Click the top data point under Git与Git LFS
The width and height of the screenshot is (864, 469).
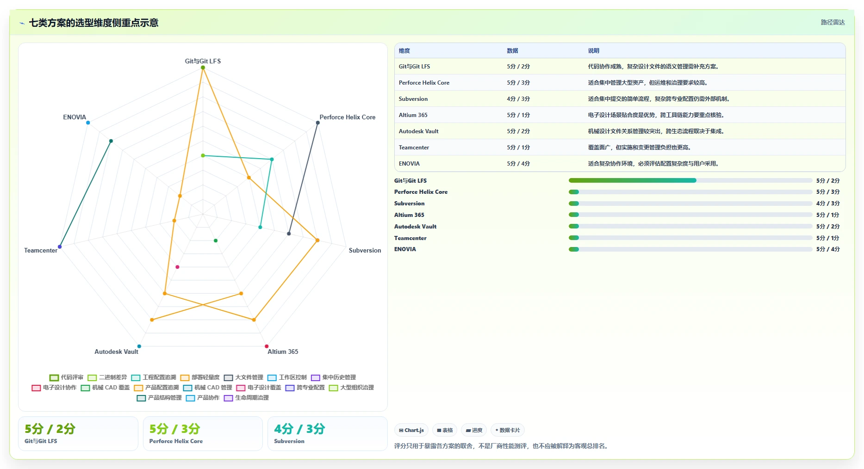[x=203, y=68]
